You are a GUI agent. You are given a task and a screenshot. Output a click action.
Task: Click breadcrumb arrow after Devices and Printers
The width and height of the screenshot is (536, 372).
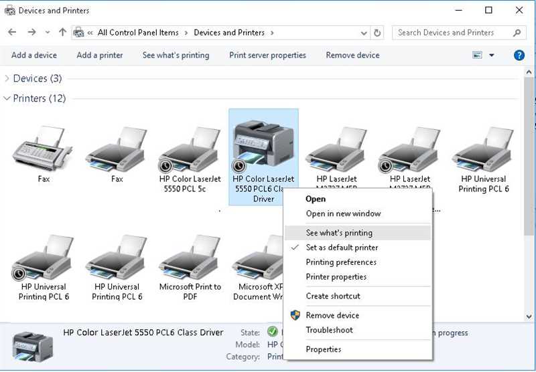point(272,33)
